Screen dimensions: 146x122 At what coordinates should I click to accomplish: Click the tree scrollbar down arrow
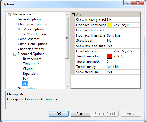point(67,87)
